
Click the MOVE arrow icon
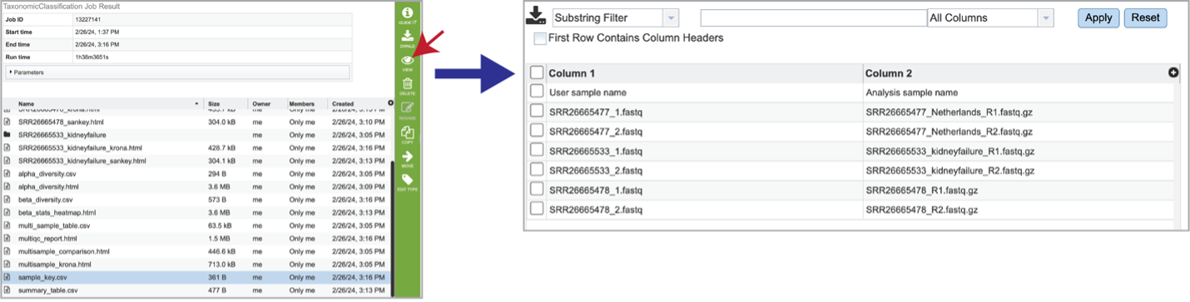(407, 158)
